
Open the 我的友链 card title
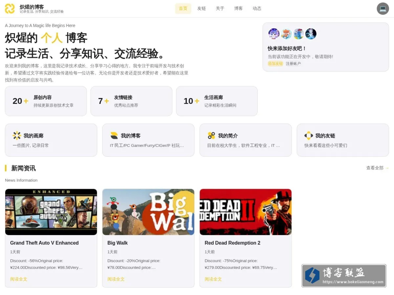[325, 136]
